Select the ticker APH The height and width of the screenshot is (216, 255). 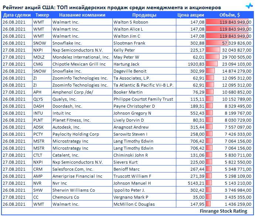click(x=37, y=92)
